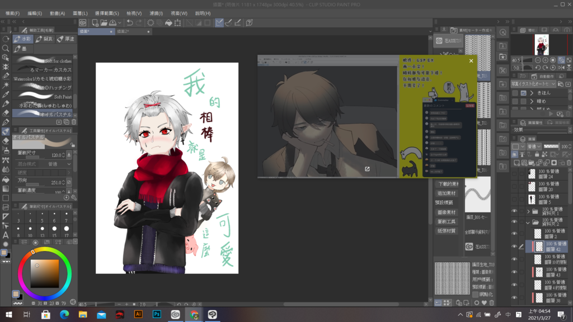573x322 pixels.
Task: Open brush 混合模式 普通 dropdown
Action: [59, 164]
